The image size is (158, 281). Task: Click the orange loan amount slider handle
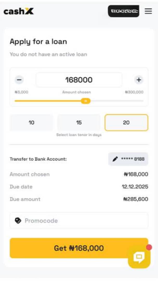point(86,101)
